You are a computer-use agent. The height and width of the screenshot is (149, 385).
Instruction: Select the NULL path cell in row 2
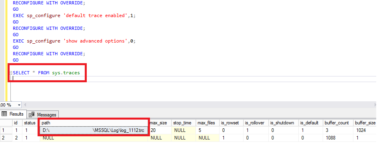pos(94,138)
